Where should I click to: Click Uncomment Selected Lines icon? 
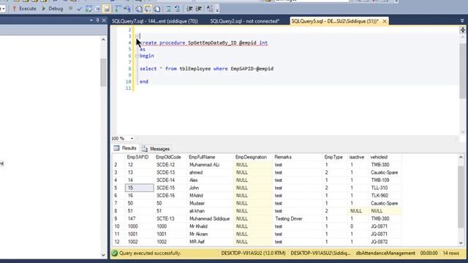click(177, 9)
